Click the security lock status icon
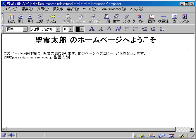 pos(4,135)
